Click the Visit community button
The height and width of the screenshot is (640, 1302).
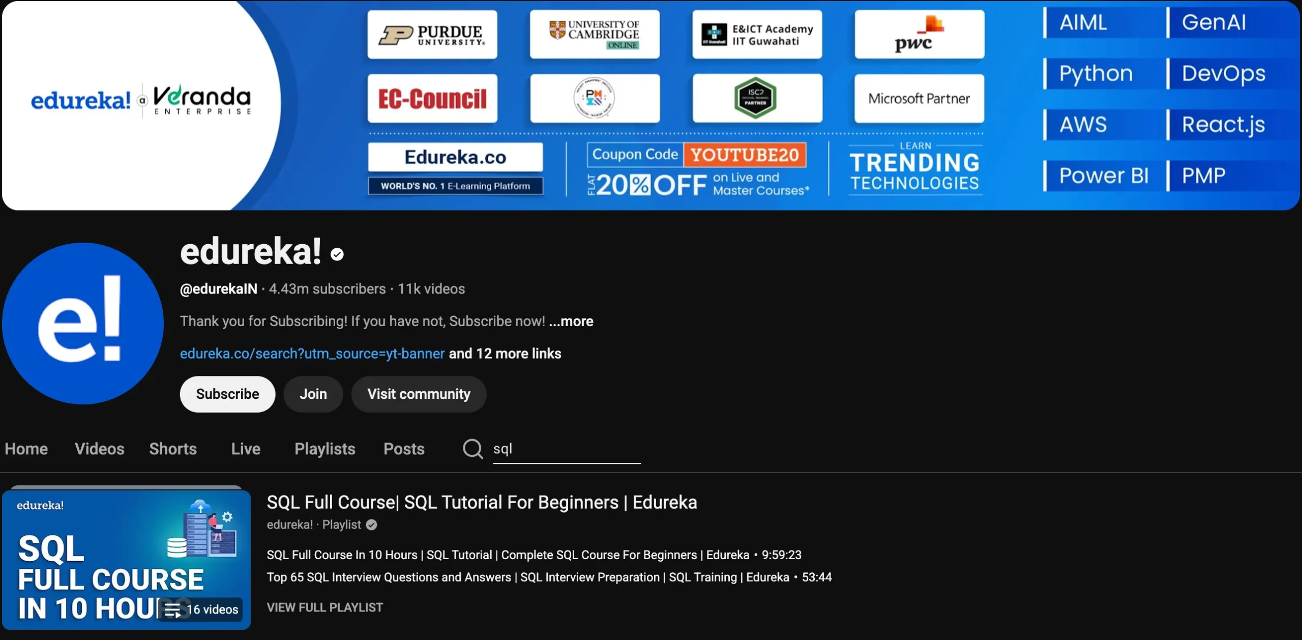point(419,394)
